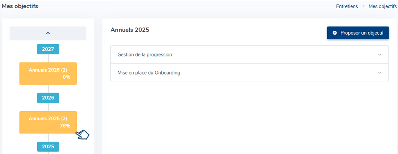Expand Gestion de la progression with its chevron
398x154 pixels.
380,54
